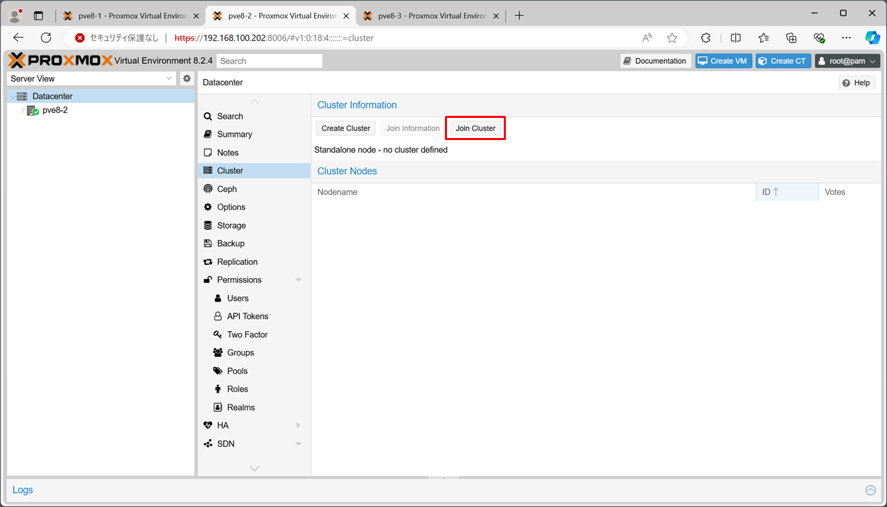Select the Storage database icon
This screenshot has height=507, width=887.
point(208,225)
